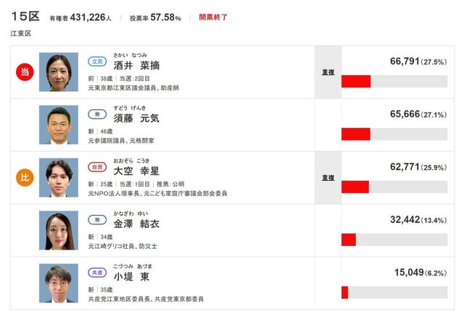Click 酒井 菜摘's red vote bar

[x=355, y=81]
